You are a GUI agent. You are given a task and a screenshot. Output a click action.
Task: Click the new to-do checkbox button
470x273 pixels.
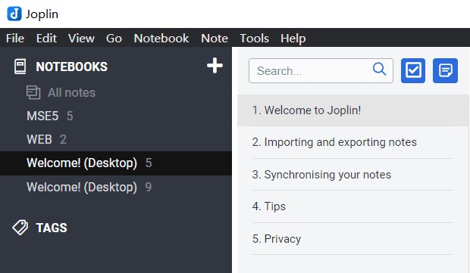[x=413, y=70]
